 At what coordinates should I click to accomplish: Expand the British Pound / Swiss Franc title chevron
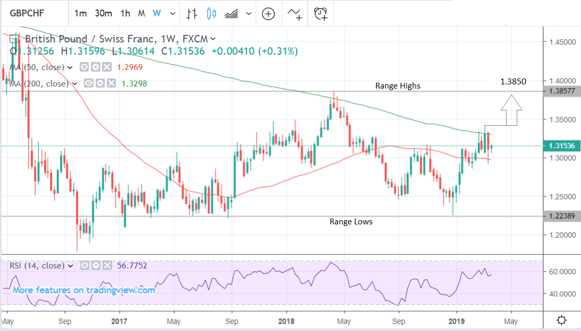coord(213,38)
